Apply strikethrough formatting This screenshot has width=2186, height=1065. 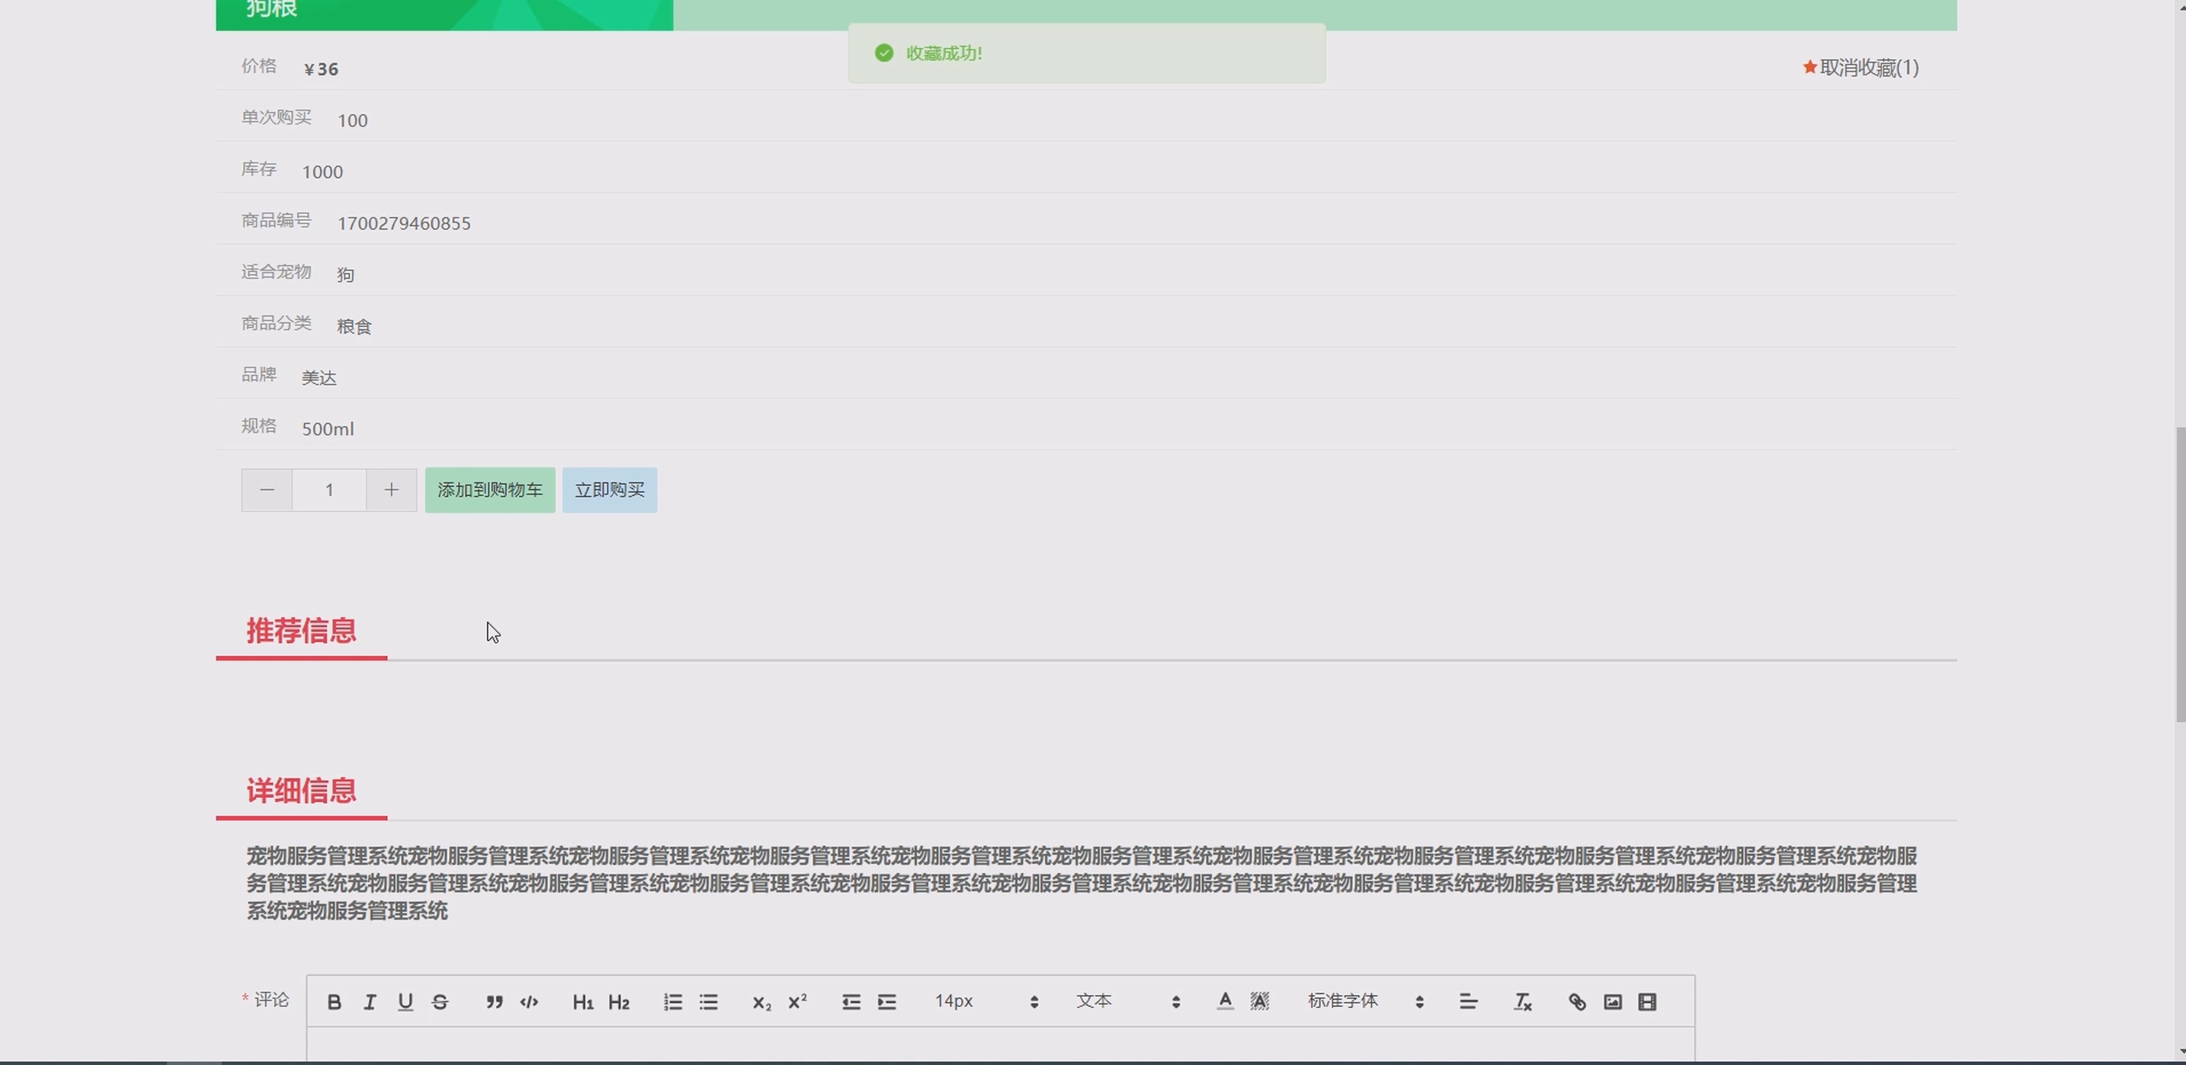tap(440, 1003)
